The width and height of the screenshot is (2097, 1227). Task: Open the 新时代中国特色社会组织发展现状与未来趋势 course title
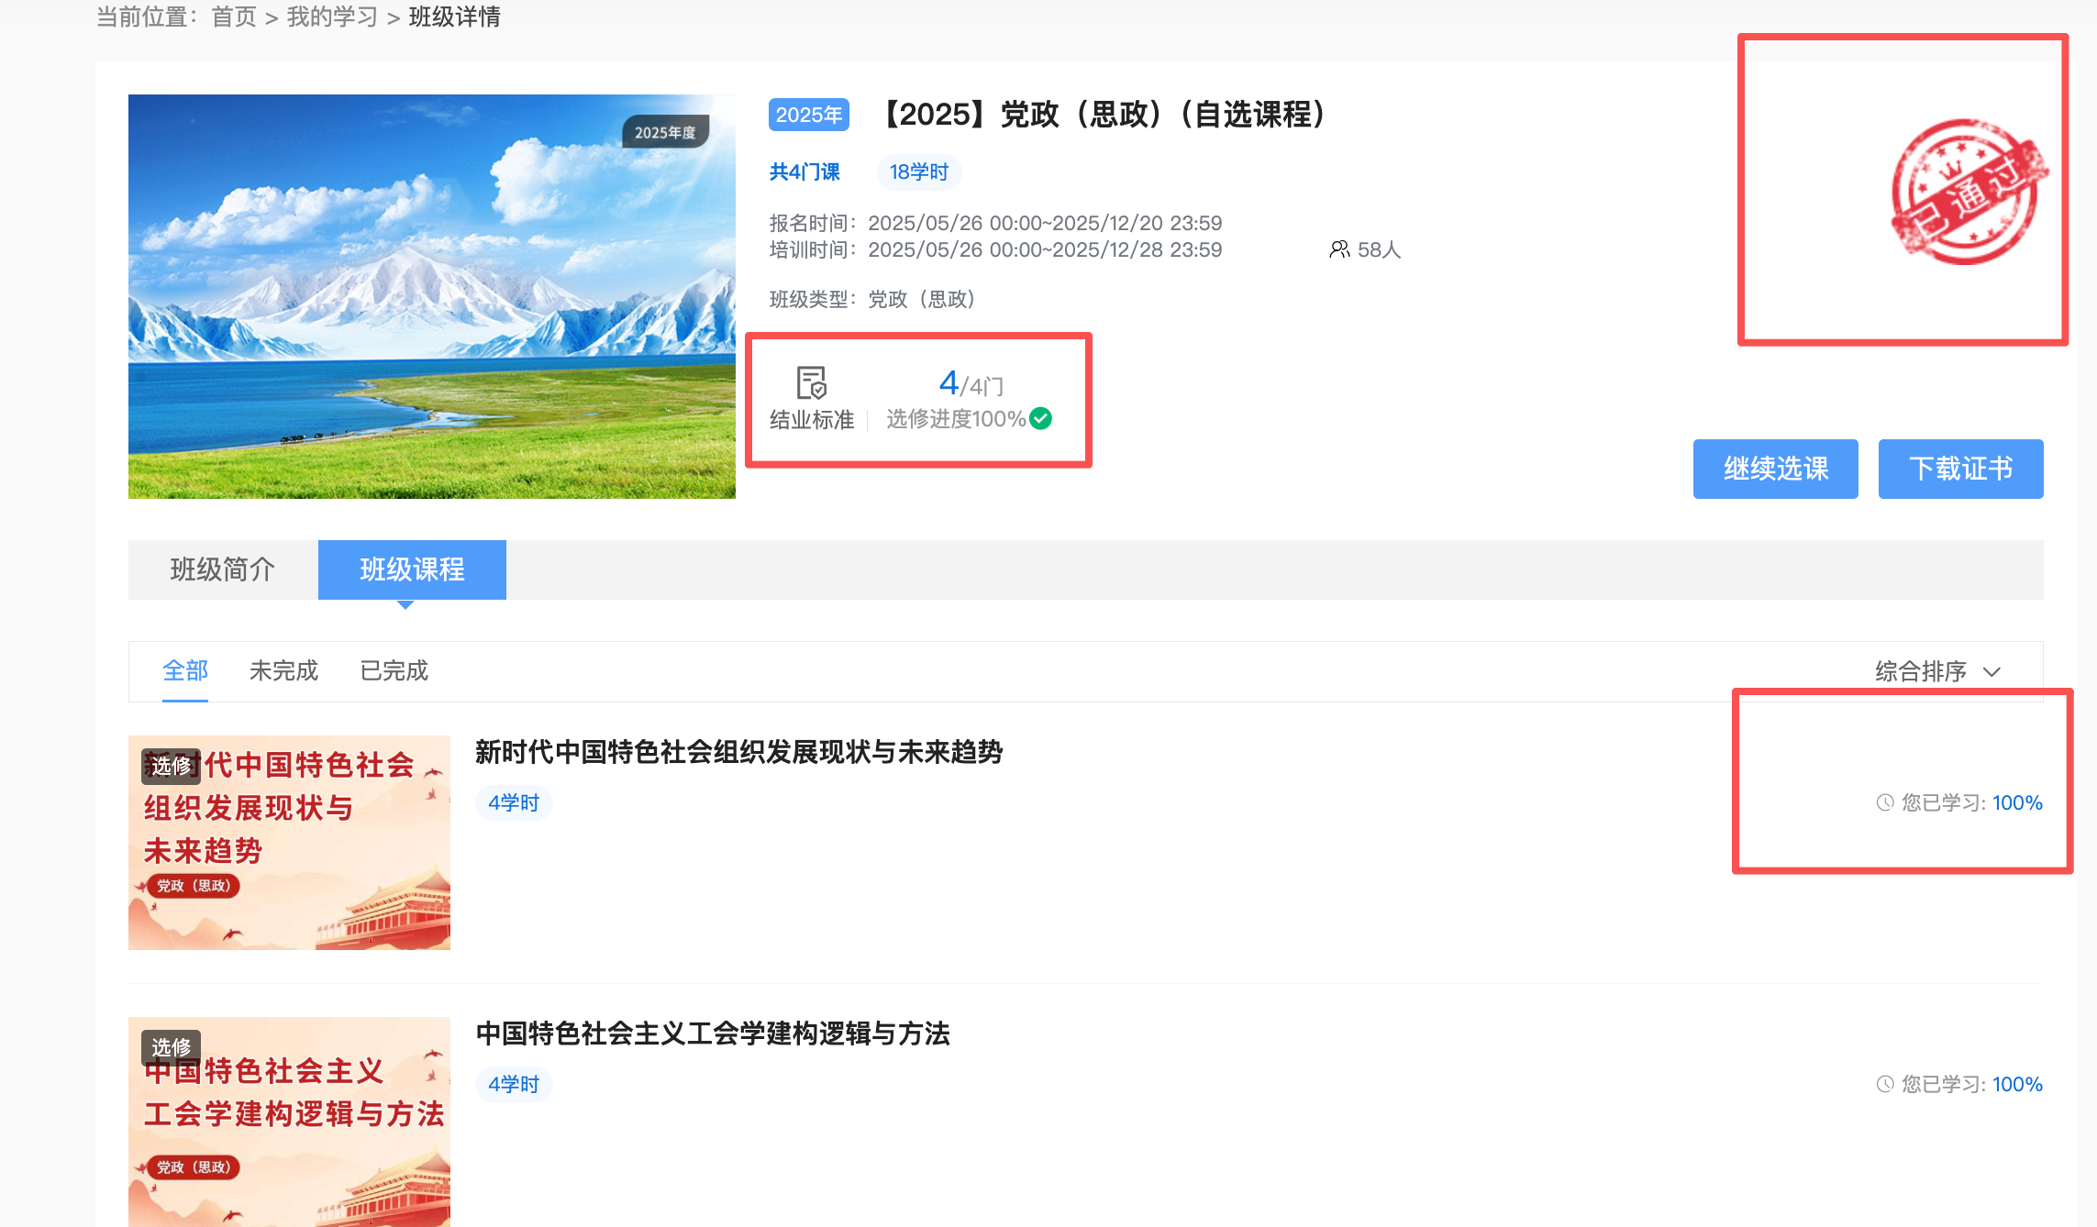coord(738,753)
